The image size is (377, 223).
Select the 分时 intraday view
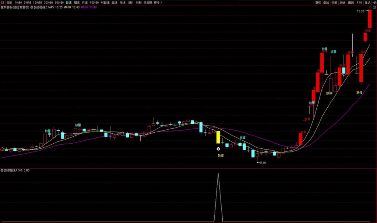pyautogui.click(x=9, y=3)
